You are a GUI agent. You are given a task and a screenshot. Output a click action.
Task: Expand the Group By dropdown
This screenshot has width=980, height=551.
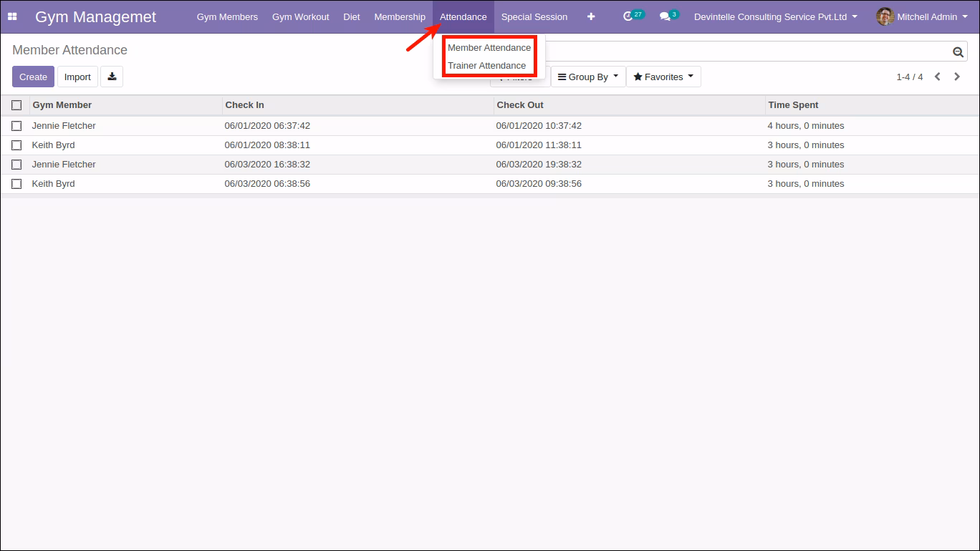point(588,77)
